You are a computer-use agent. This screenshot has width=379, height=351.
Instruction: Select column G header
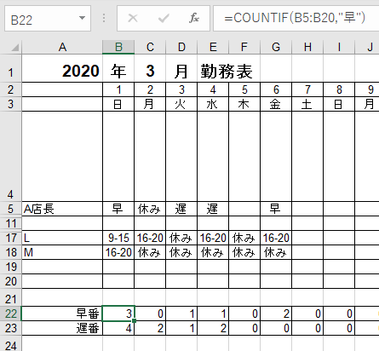(276, 47)
